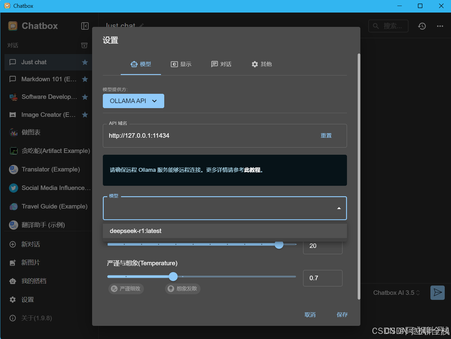Toggle star on Markdown 101 conversation

[85, 79]
